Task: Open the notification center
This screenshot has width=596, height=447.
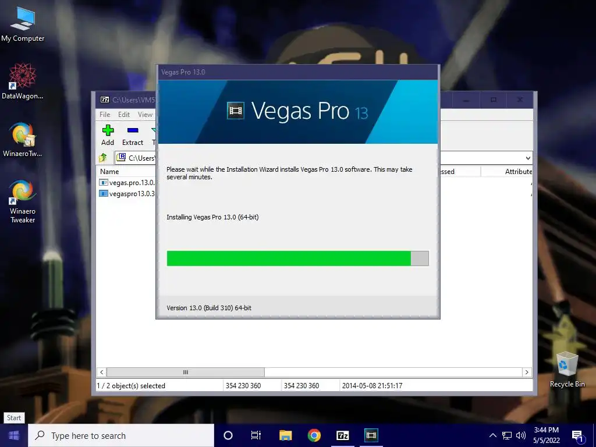Action: point(578,436)
